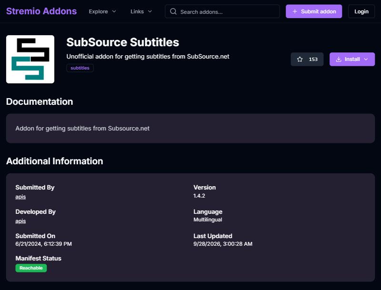
Task: Open the Install options chevron
Action: click(366, 59)
